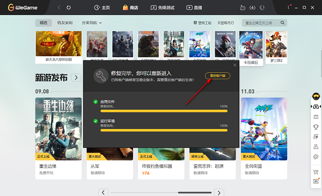Viewport: 322px width, 196px height.
Task: Open the 梦三国2 game thumbnail
Action: tap(276, 47)
